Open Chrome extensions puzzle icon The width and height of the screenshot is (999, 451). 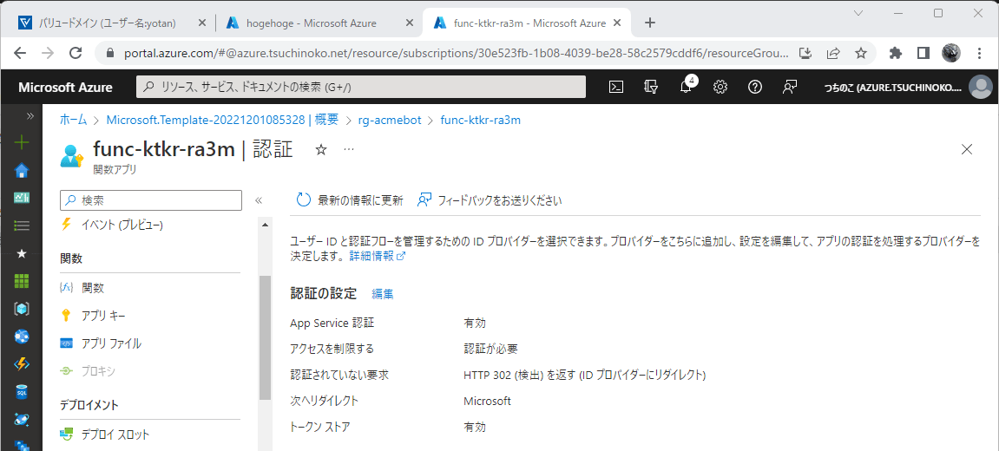pyautogui.click(x=896, y=54)
